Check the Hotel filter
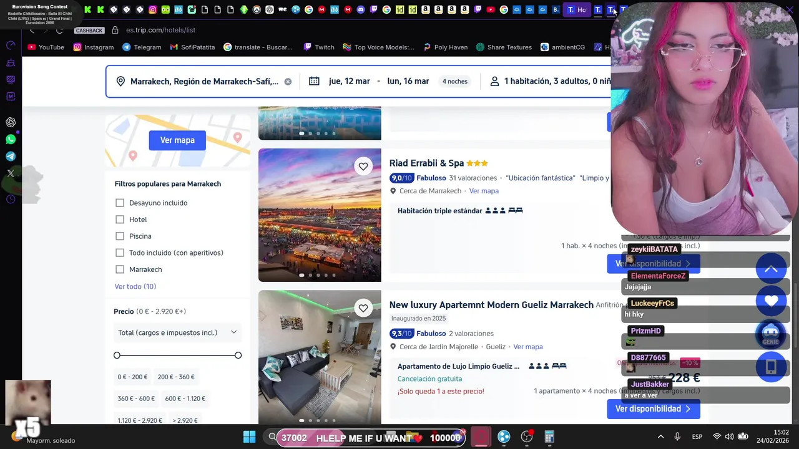The image size is (799, 449). point(120,220)
